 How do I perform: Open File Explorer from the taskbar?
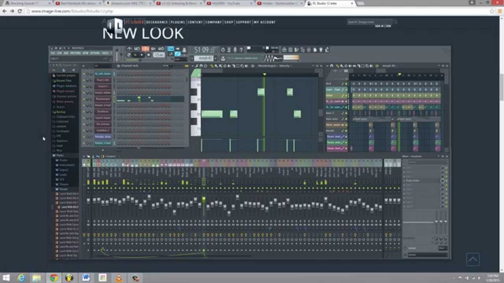tap(37, 278)
